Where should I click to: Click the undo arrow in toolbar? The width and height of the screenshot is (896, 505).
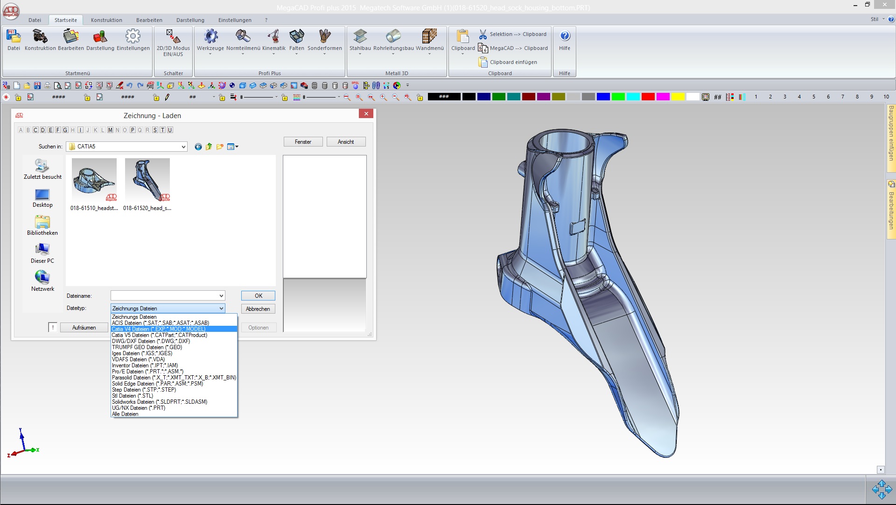[130, 85]
